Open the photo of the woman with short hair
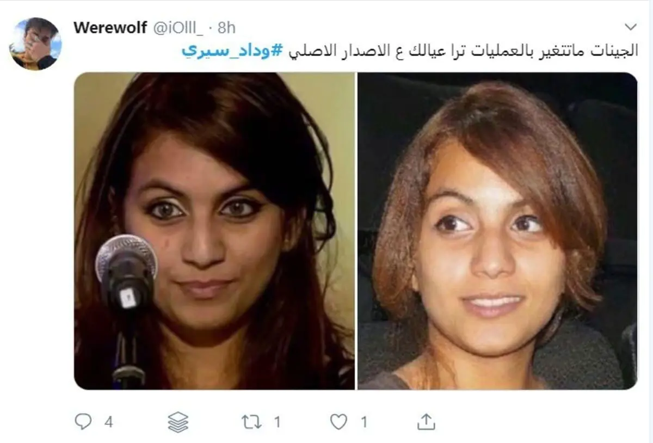The image size is (653, 443). 497,231
